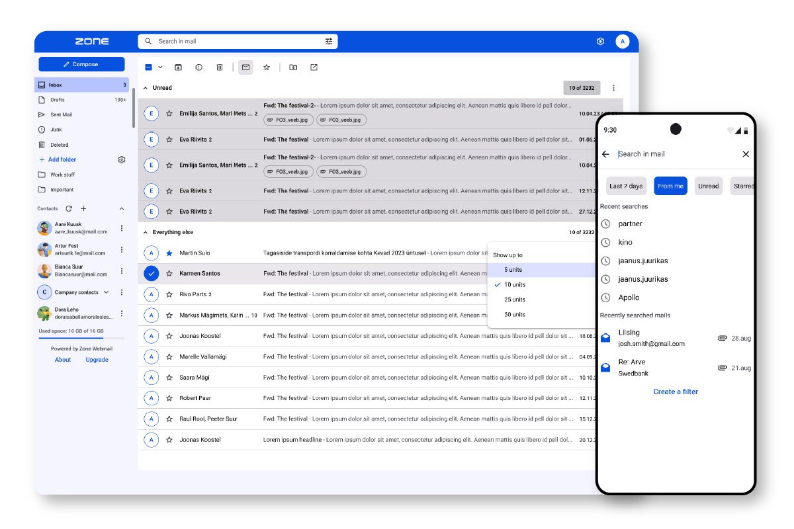Refresh contacts using the reload icon
The image size is (794, 529).
point(69,209)
